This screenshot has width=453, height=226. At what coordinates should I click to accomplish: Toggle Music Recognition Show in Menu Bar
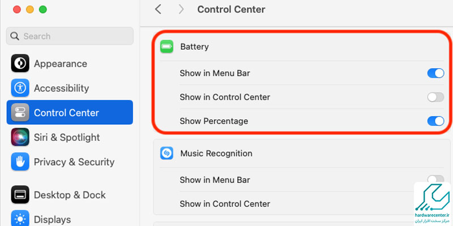pos(435,179)
